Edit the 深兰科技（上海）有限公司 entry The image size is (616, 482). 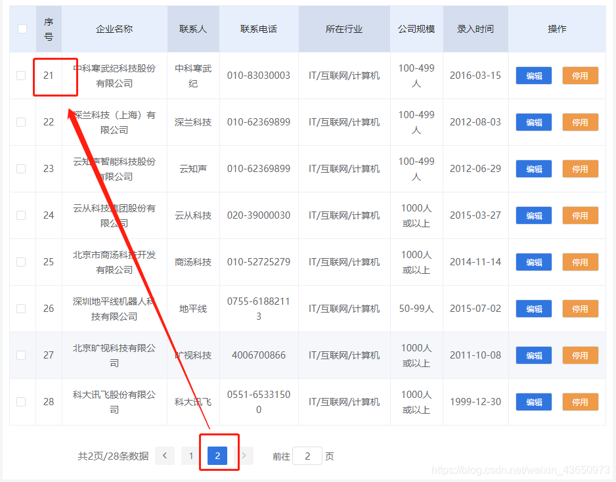(x=533, y=122)
